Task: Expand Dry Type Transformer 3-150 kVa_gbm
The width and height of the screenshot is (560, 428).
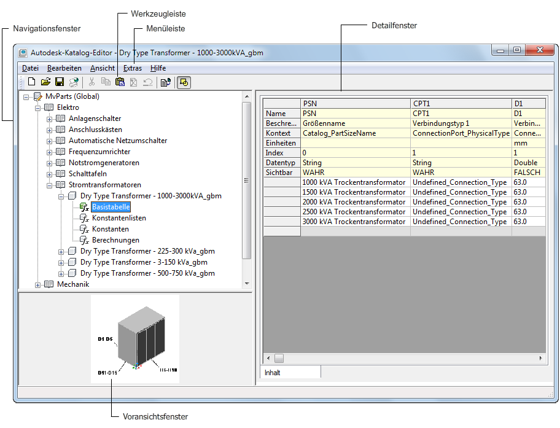Action: [x=61, y=263]
